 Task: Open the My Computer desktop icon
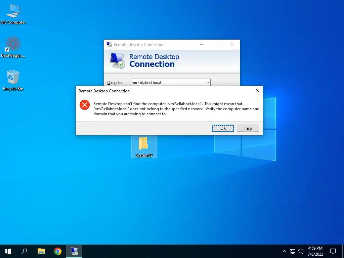tap(13, 14)
